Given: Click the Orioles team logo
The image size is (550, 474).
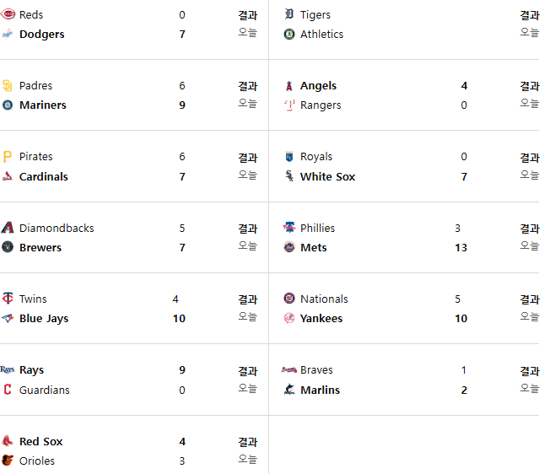Looking at the screenshot, I should [8, 461].
